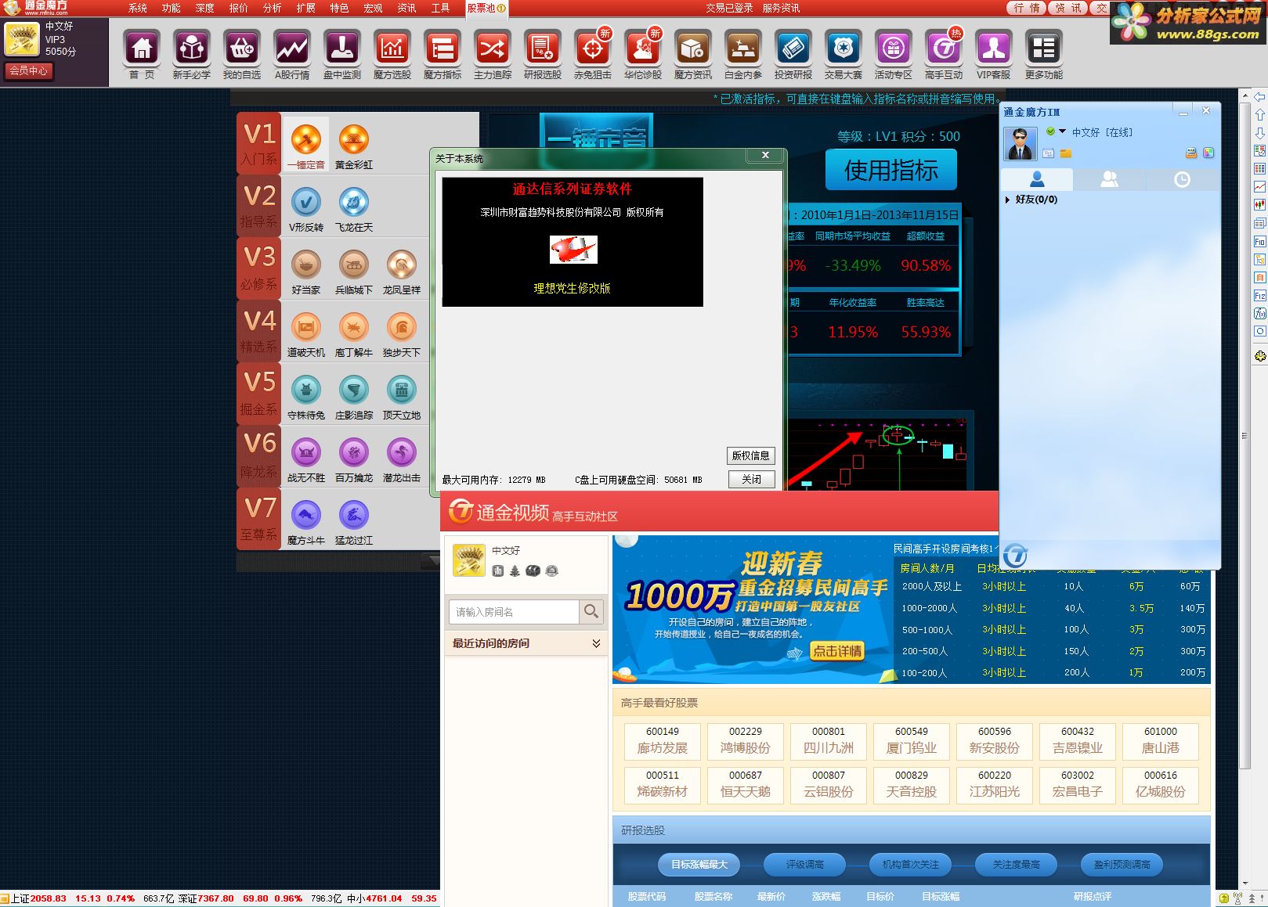
Task: Open 交易大赛 trading contest icon
Action: (844, 49)
